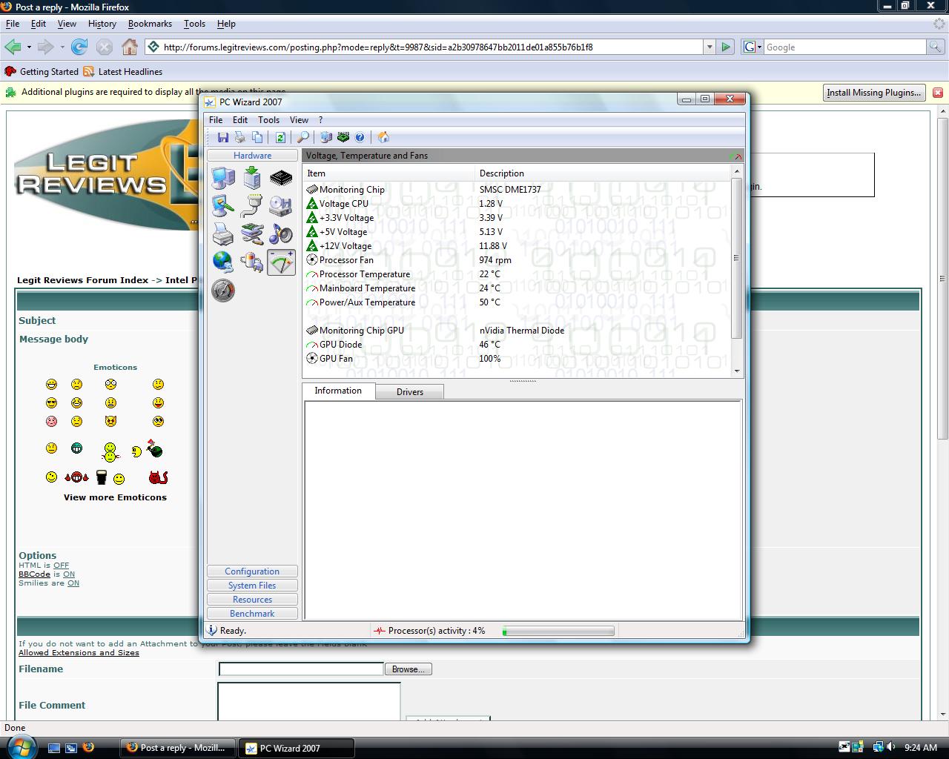Expand the Back button history dropdown arrow
The image size is (949, 759).
pyautogui.click(x=29, y=47)
